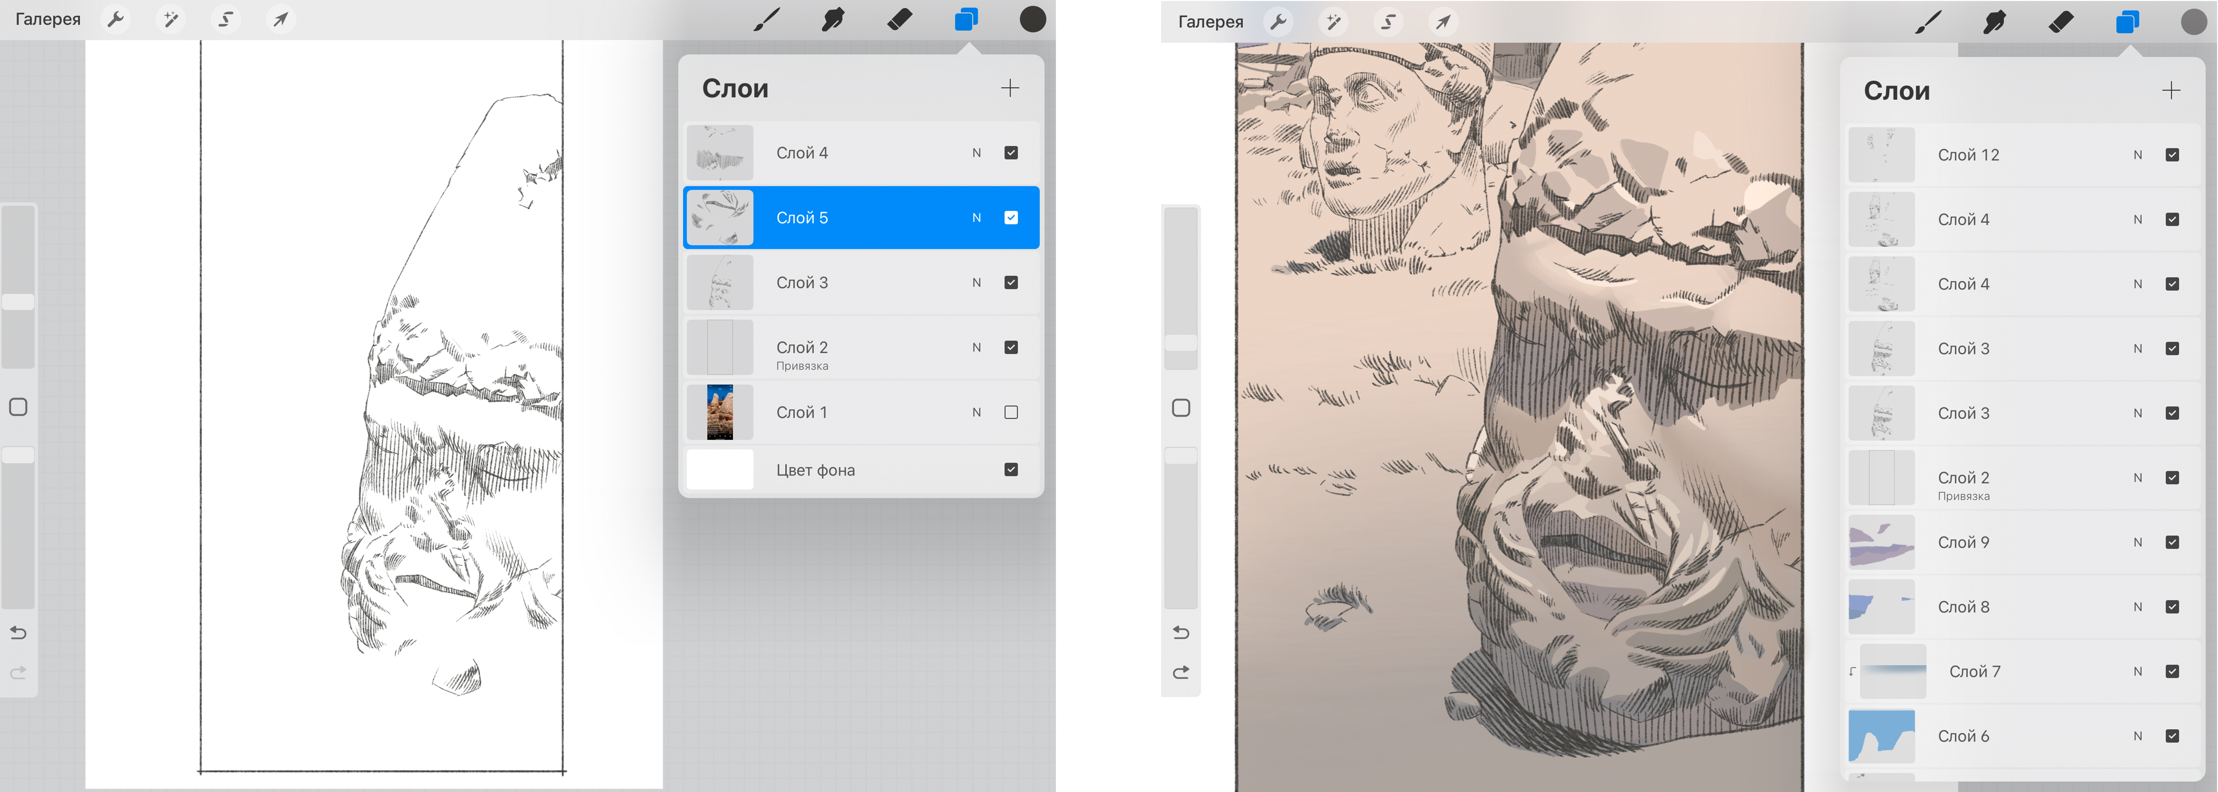
Task: Hide the Слой 12 layer
Action: pos(2172,155)
